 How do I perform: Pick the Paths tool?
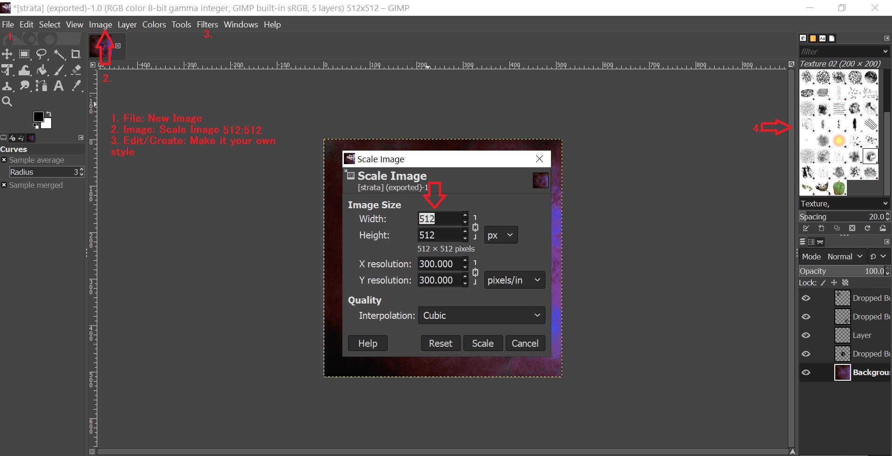(42, 86)
